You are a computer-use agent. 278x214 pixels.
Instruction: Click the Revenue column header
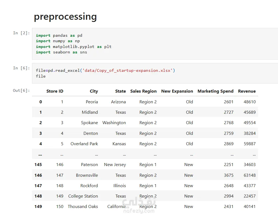coord(247,91)
